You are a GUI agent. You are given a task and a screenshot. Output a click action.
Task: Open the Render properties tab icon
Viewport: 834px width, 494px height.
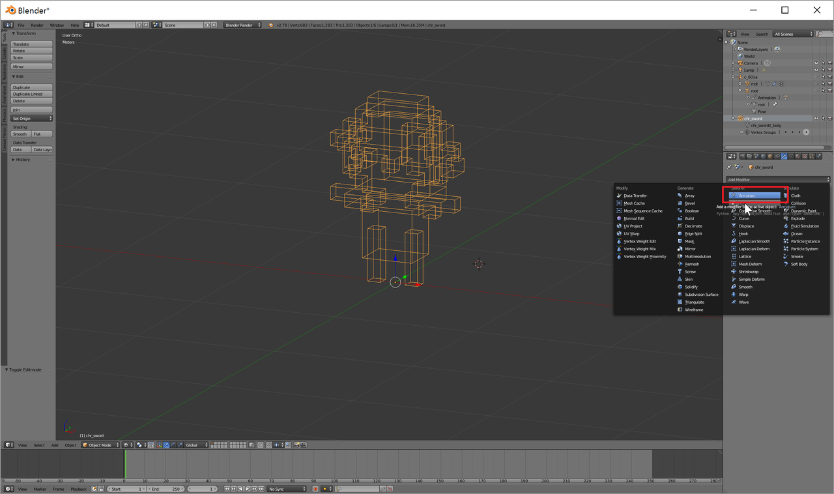[742, 156]
